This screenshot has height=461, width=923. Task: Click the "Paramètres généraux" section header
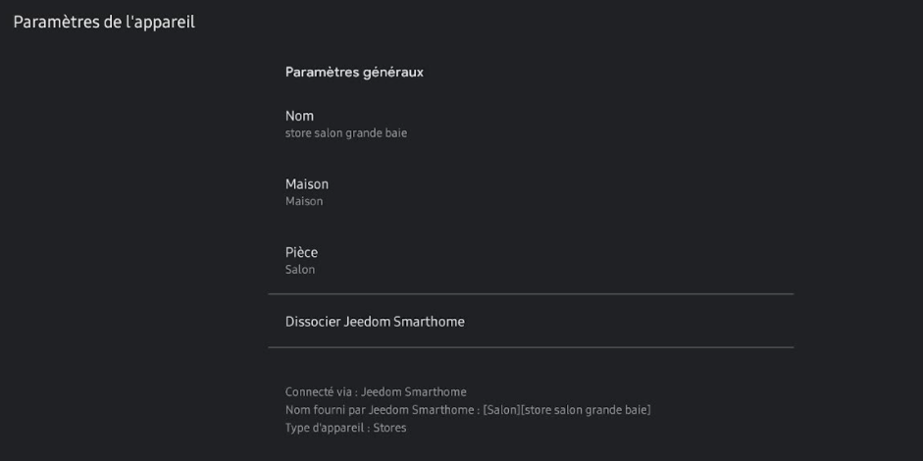click(354, 72)
